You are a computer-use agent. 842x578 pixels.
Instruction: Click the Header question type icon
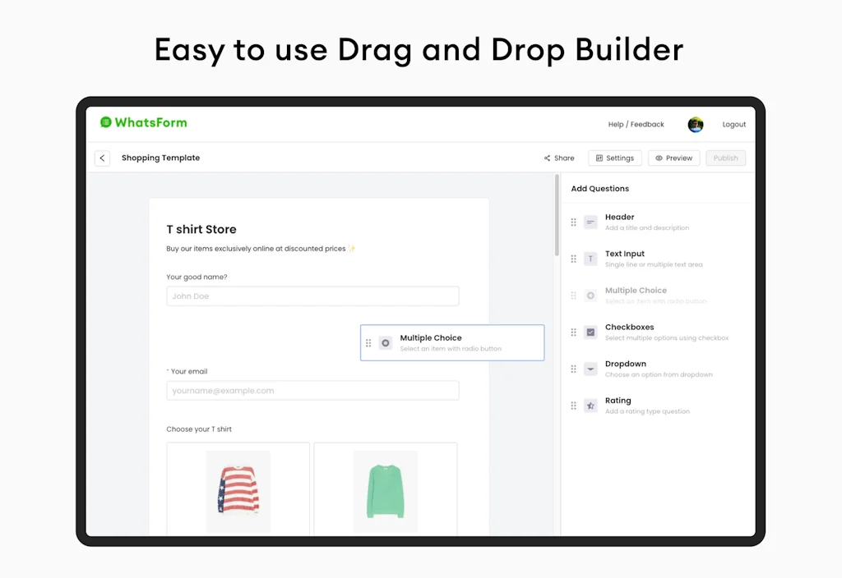pyautogui.click(x=590, y=222)
